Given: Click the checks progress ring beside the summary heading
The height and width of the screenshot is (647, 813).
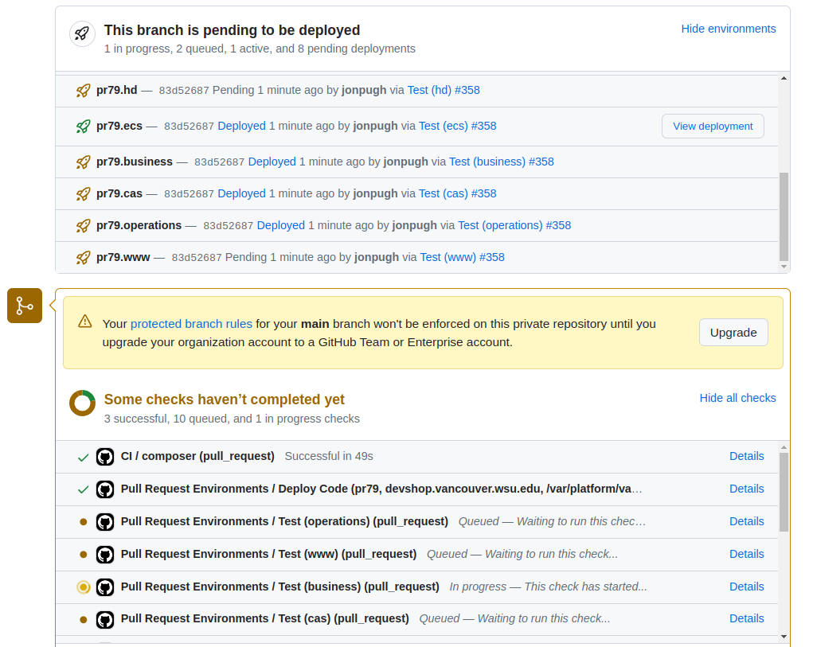Looking at the screenshot, I should [82, 403].
